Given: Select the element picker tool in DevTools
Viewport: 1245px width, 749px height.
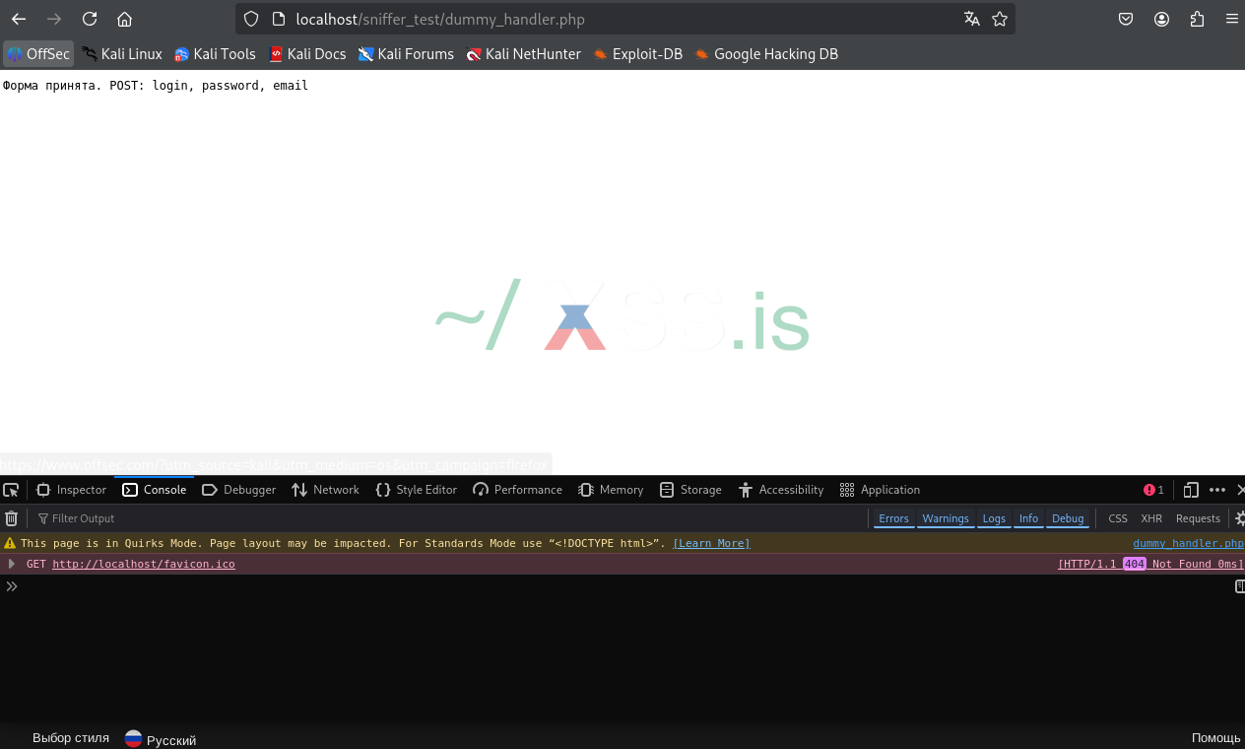Looking at the screenshot, I should (12, 490).
